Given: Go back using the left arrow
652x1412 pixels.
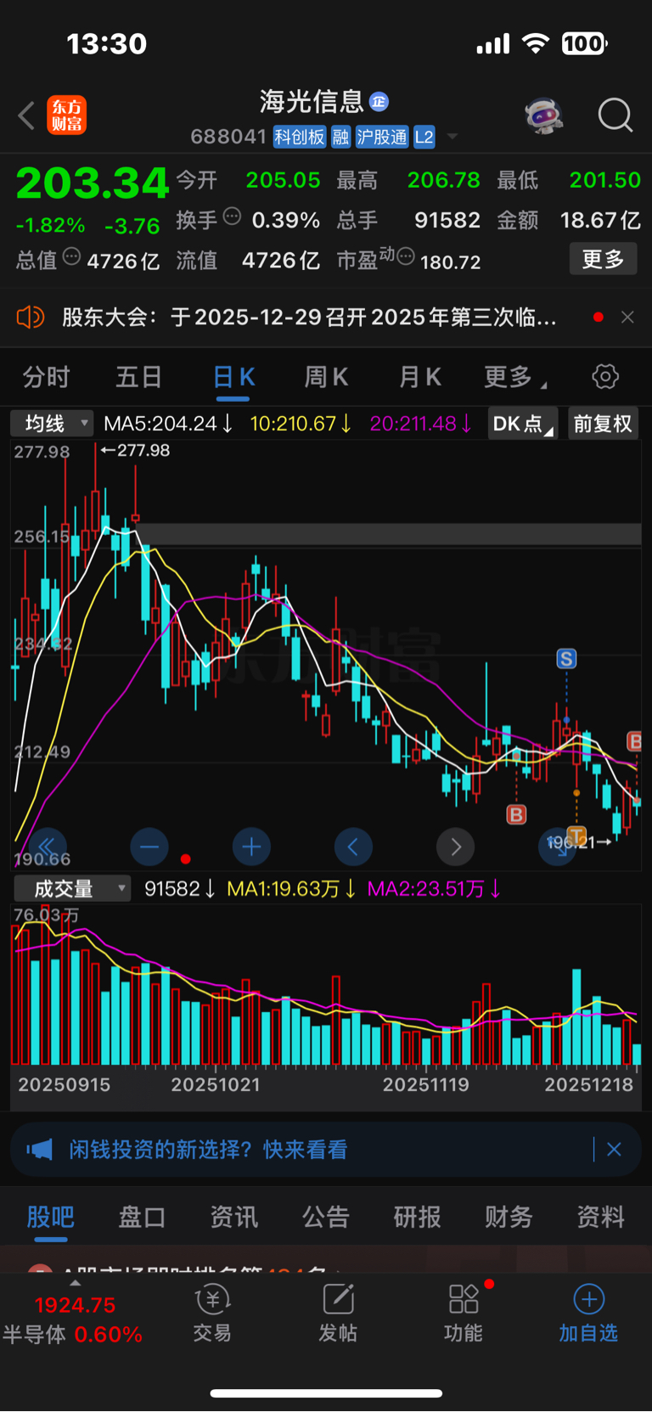Looking at the screenshot, I should point(26,115).
